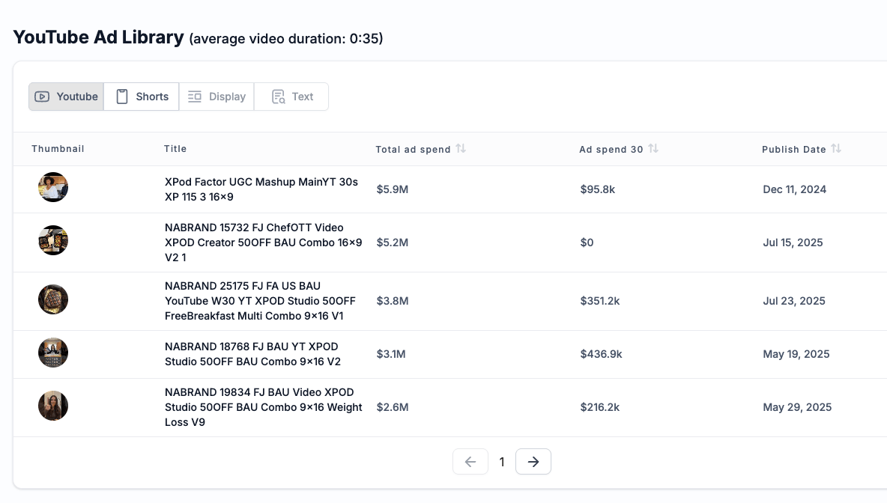The width and height of the screenshot is (887, 503).
Task: Click NABRAND 15732 FJ ChefOTT title
Action: point(263,243)
